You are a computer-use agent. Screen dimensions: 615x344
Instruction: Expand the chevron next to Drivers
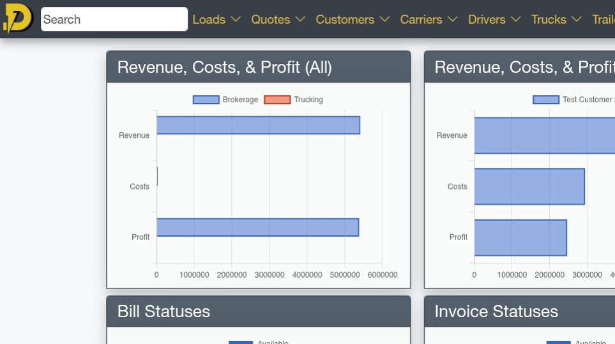516,19
